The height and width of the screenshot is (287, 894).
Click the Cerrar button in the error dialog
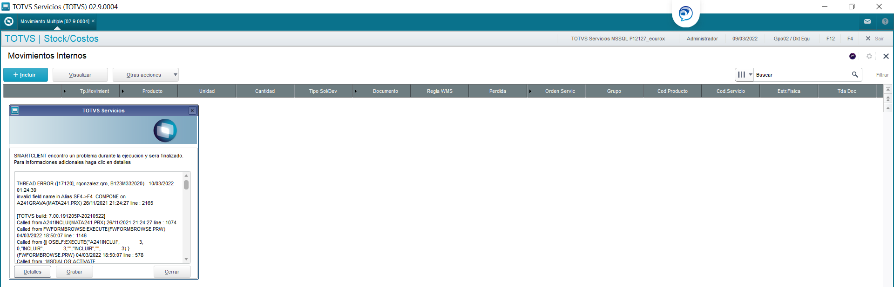pos(172,272)
